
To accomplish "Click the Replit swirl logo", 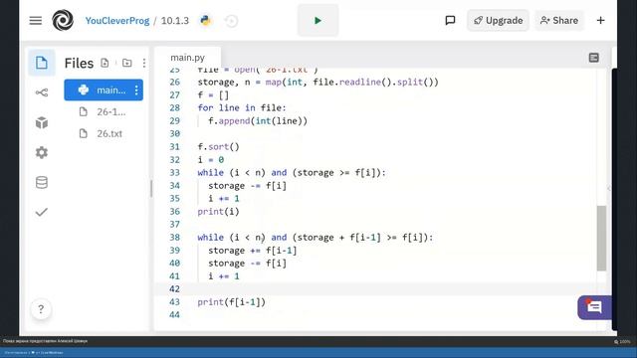I will pos(63,20).
